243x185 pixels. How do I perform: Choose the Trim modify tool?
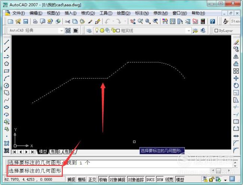pyautogui.click(x=236, y=107)
